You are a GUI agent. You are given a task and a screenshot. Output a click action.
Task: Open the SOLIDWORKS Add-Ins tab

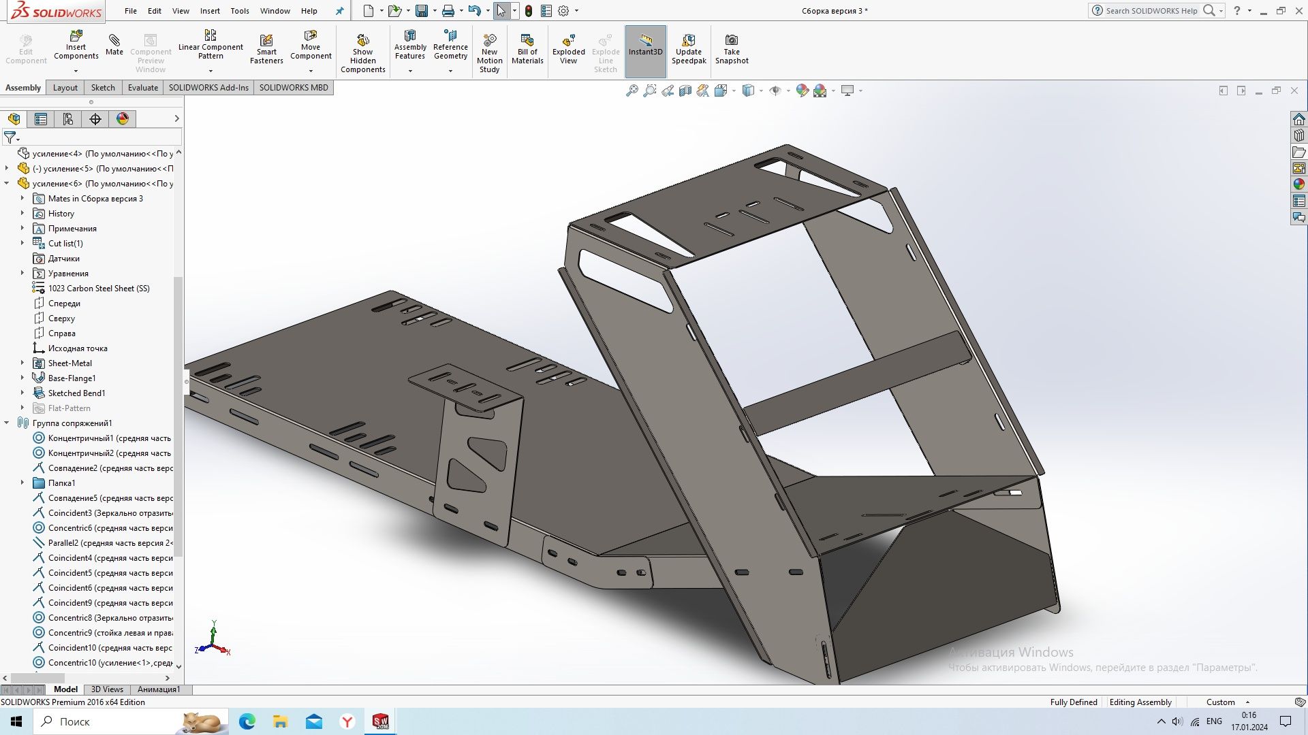pos(208,87)
